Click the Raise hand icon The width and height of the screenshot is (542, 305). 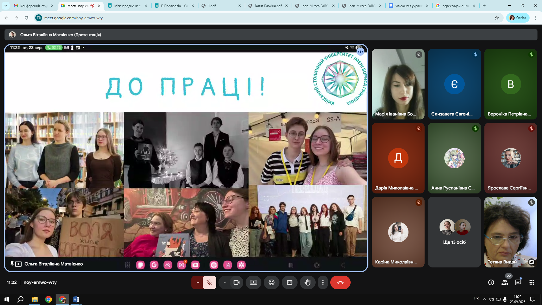tap(307, 282)
